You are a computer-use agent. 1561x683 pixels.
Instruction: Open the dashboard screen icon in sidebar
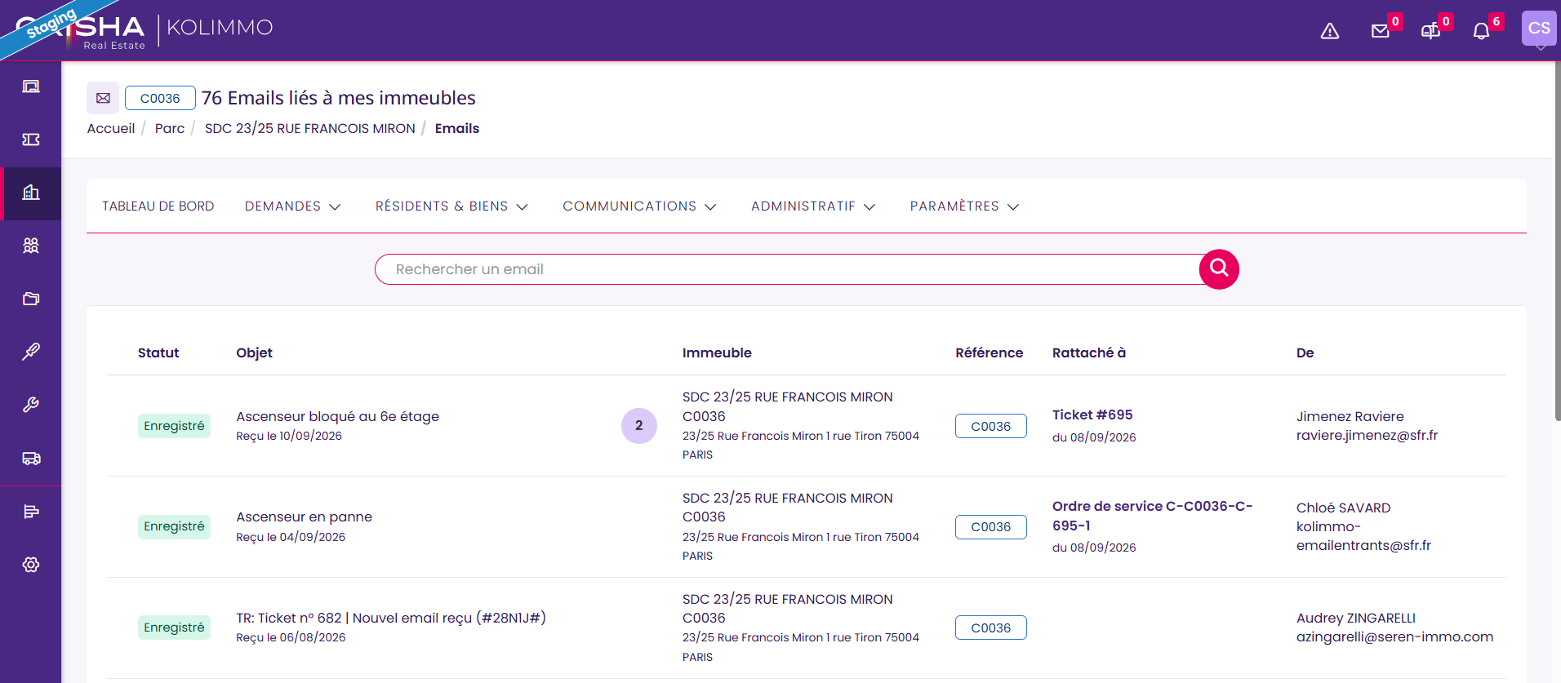[31, 86]
